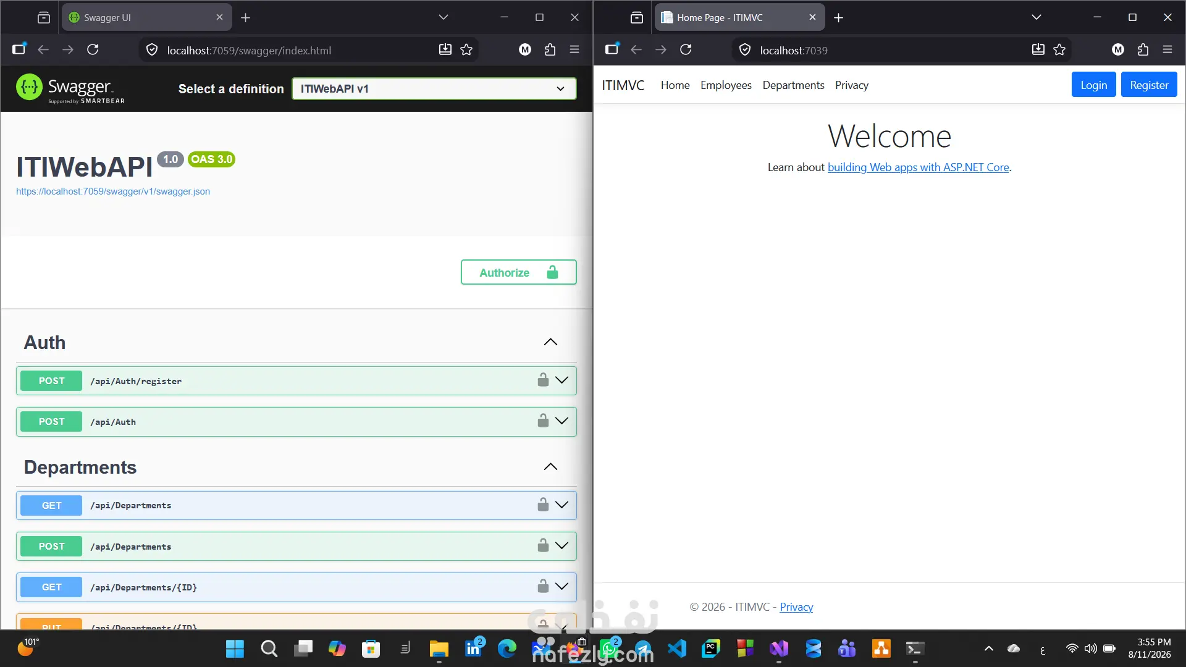The image size is (1186, 667).
Task: Bookmark the Swagger page with the star icon
Action: click(x=466, y=49)
